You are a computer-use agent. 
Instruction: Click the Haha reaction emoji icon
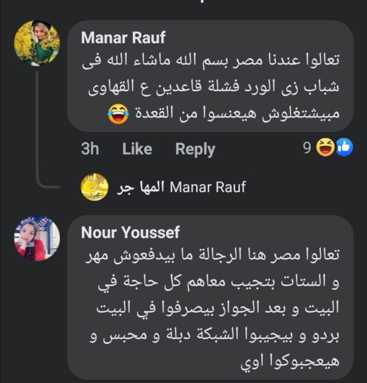pyautogui.click(x=326, y=148)
